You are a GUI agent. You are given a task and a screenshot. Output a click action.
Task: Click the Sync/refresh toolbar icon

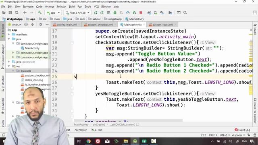click(17, 12)
